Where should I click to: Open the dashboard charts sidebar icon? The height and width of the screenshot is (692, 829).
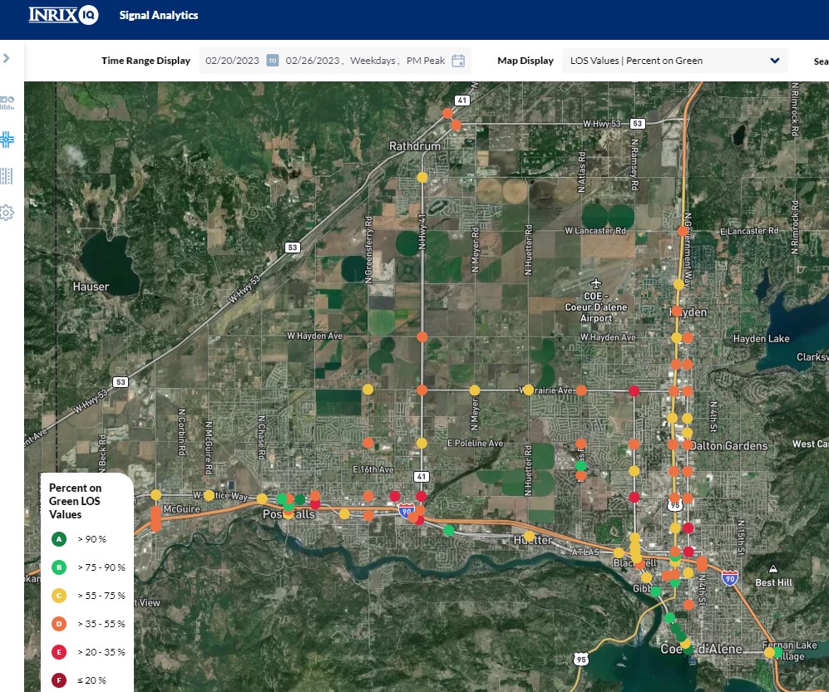(x=7, y=103)
